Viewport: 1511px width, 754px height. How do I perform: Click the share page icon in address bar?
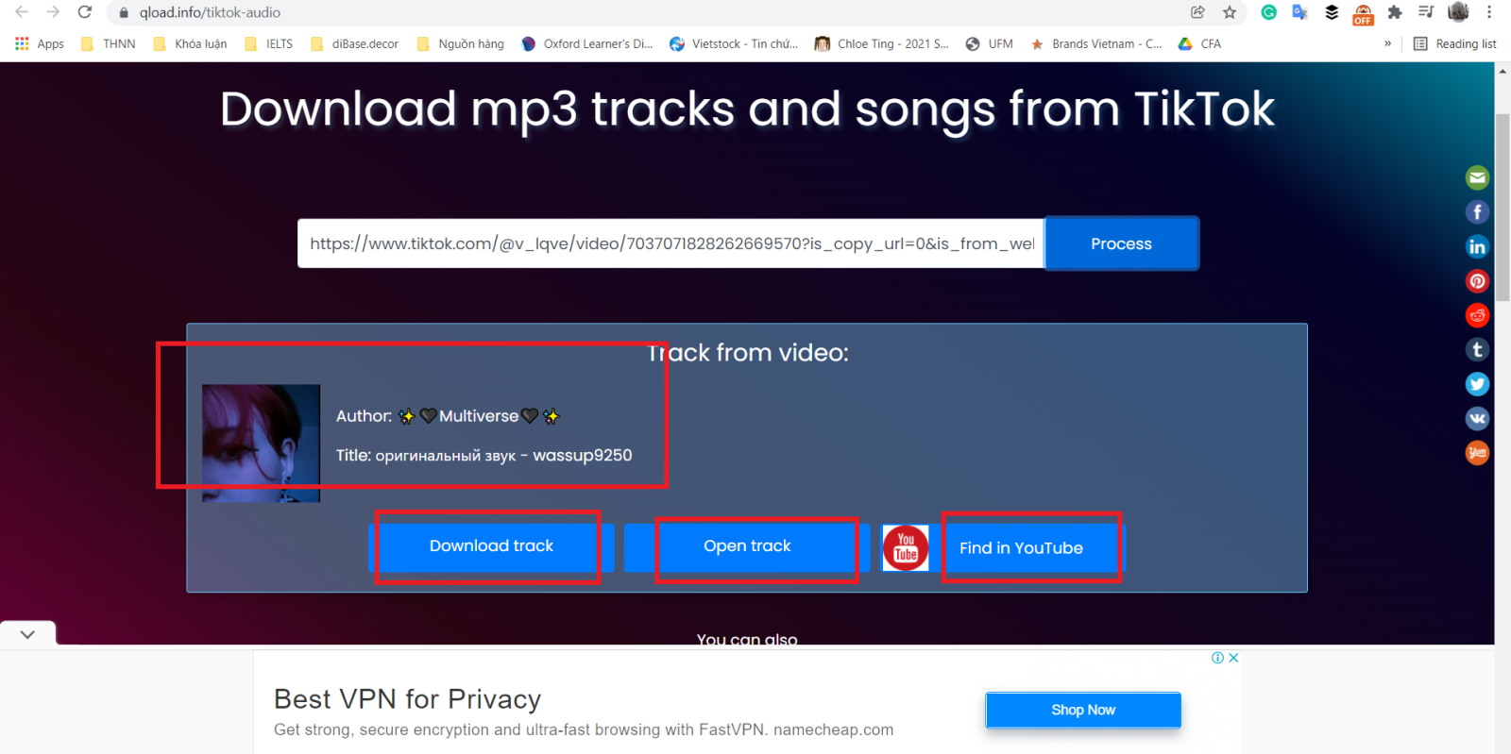click(x=1197, y=12)
